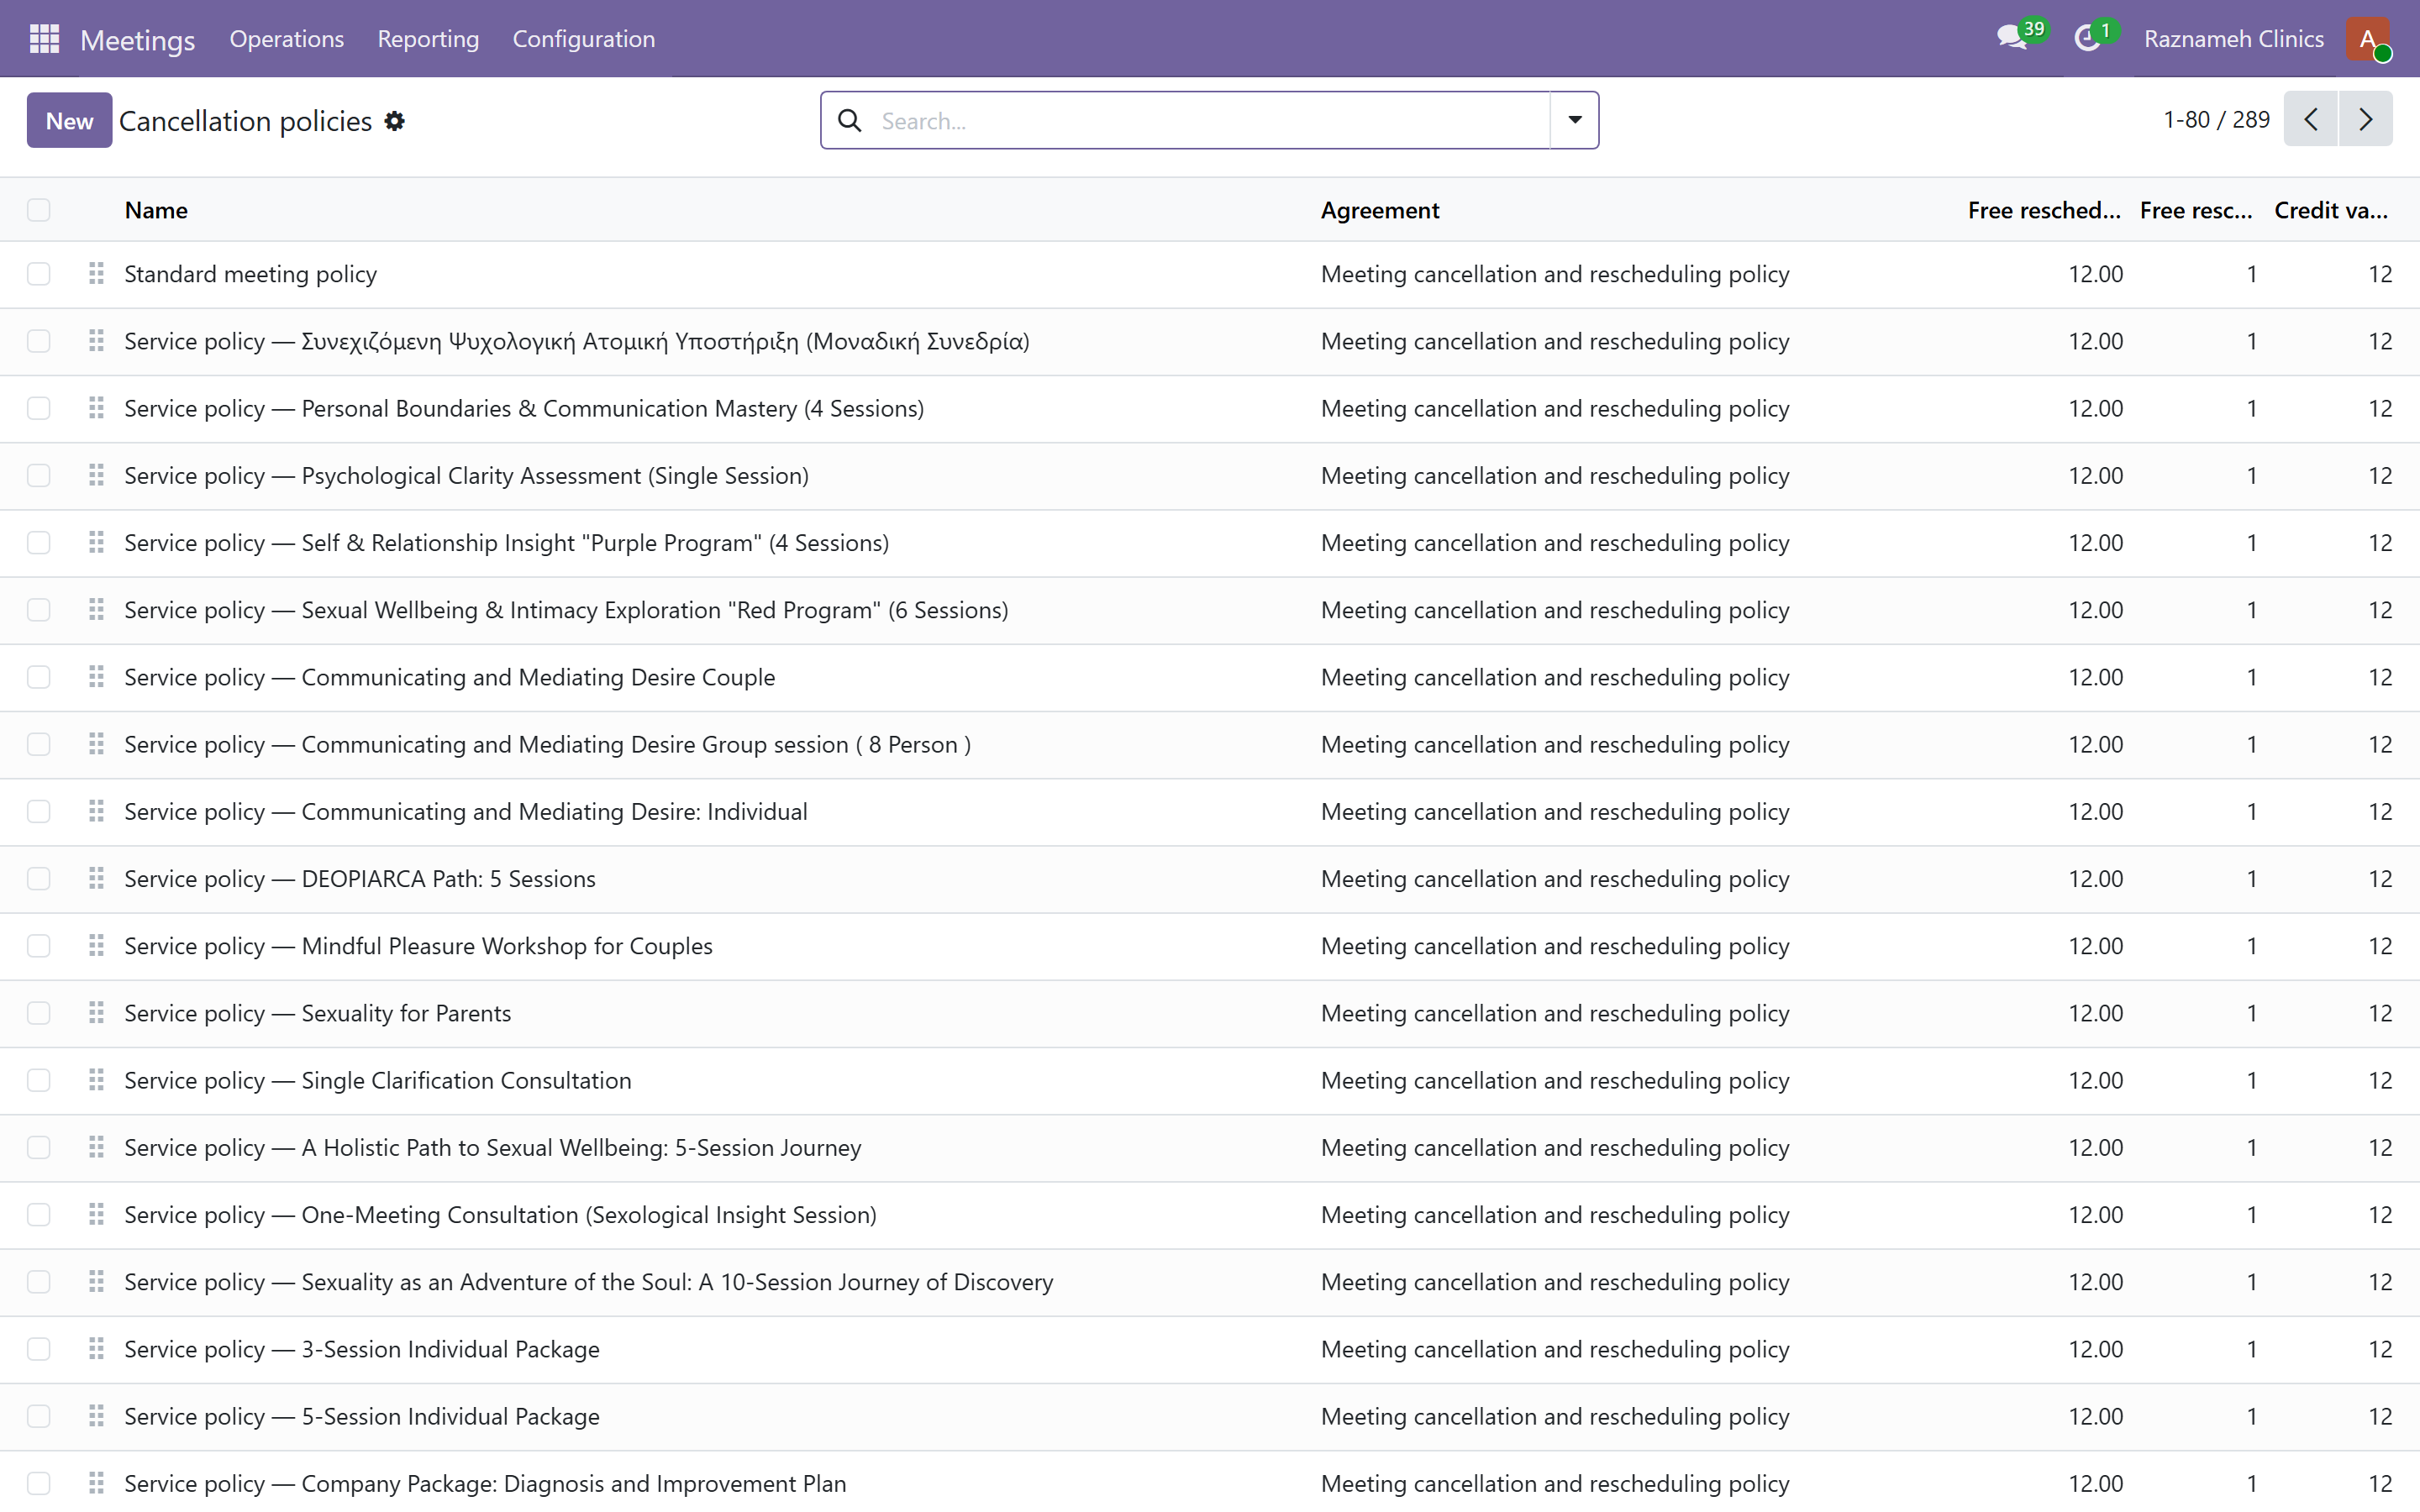Viewport: 2420px width, 1512px height.
Task: Focus the Search input field
Action: coord(1210,121)
